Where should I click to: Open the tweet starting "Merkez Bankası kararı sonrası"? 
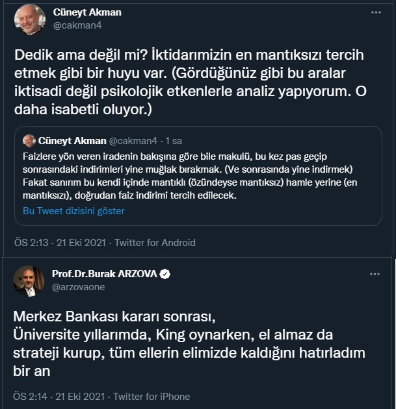(189, 344)
